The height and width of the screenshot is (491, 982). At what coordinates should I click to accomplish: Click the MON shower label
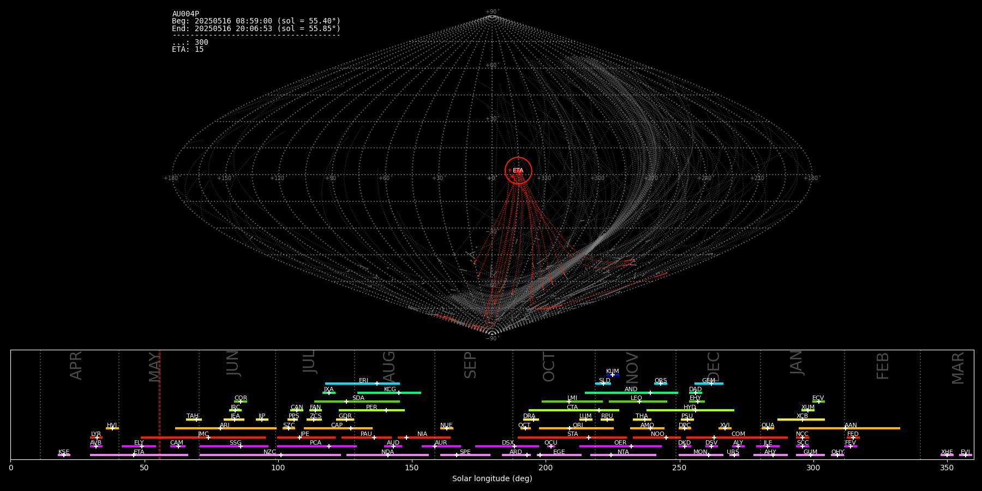(x=700, y=452)
